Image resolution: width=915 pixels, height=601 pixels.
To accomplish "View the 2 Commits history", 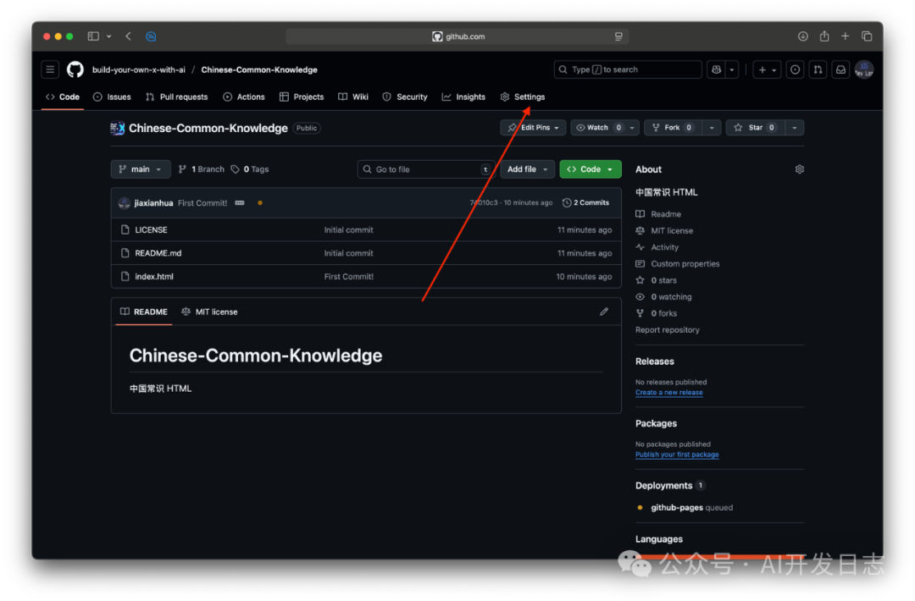I will (x=586, y=203).
